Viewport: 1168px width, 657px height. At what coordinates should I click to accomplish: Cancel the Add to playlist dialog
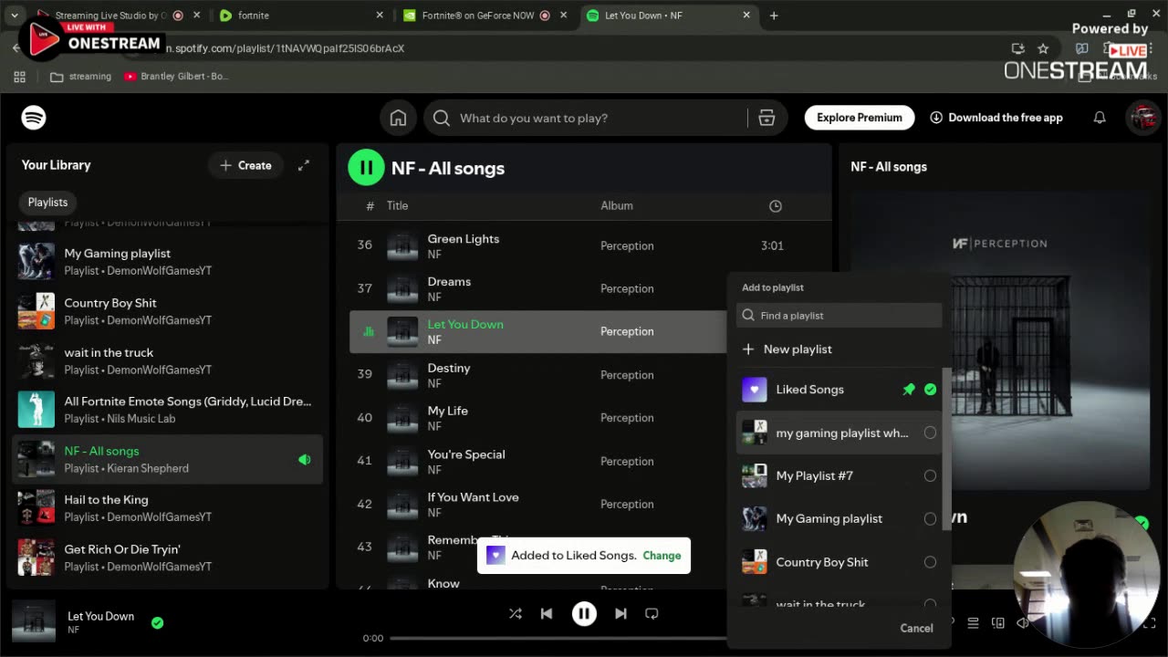[x=916, y=628]
